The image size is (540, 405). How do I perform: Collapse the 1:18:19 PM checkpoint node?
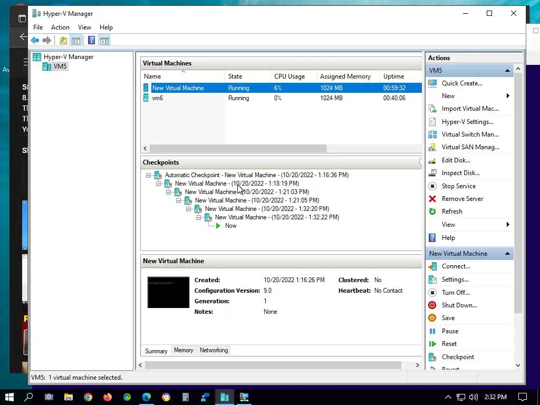point(158,184)
